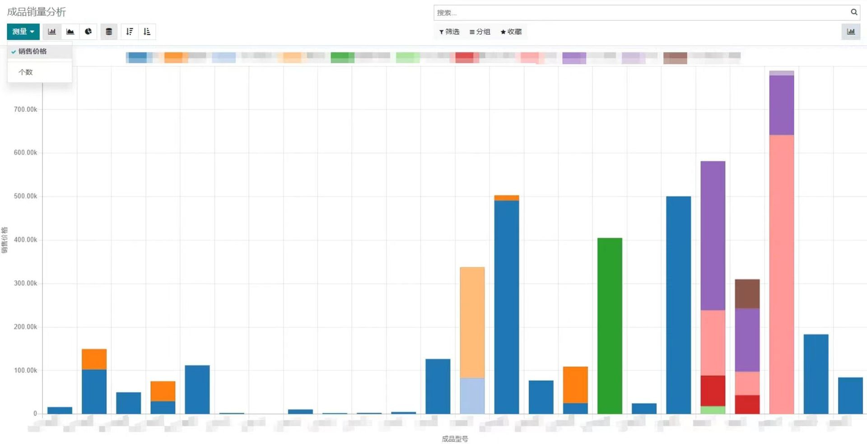Expand the 分组 group-by dropdown
Screen dimensions: 867x444
480,32
